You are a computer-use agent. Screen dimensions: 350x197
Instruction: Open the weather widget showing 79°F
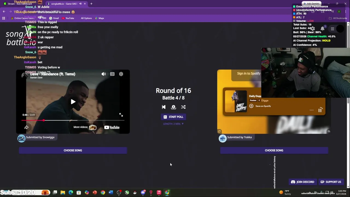tap(285, 193)
